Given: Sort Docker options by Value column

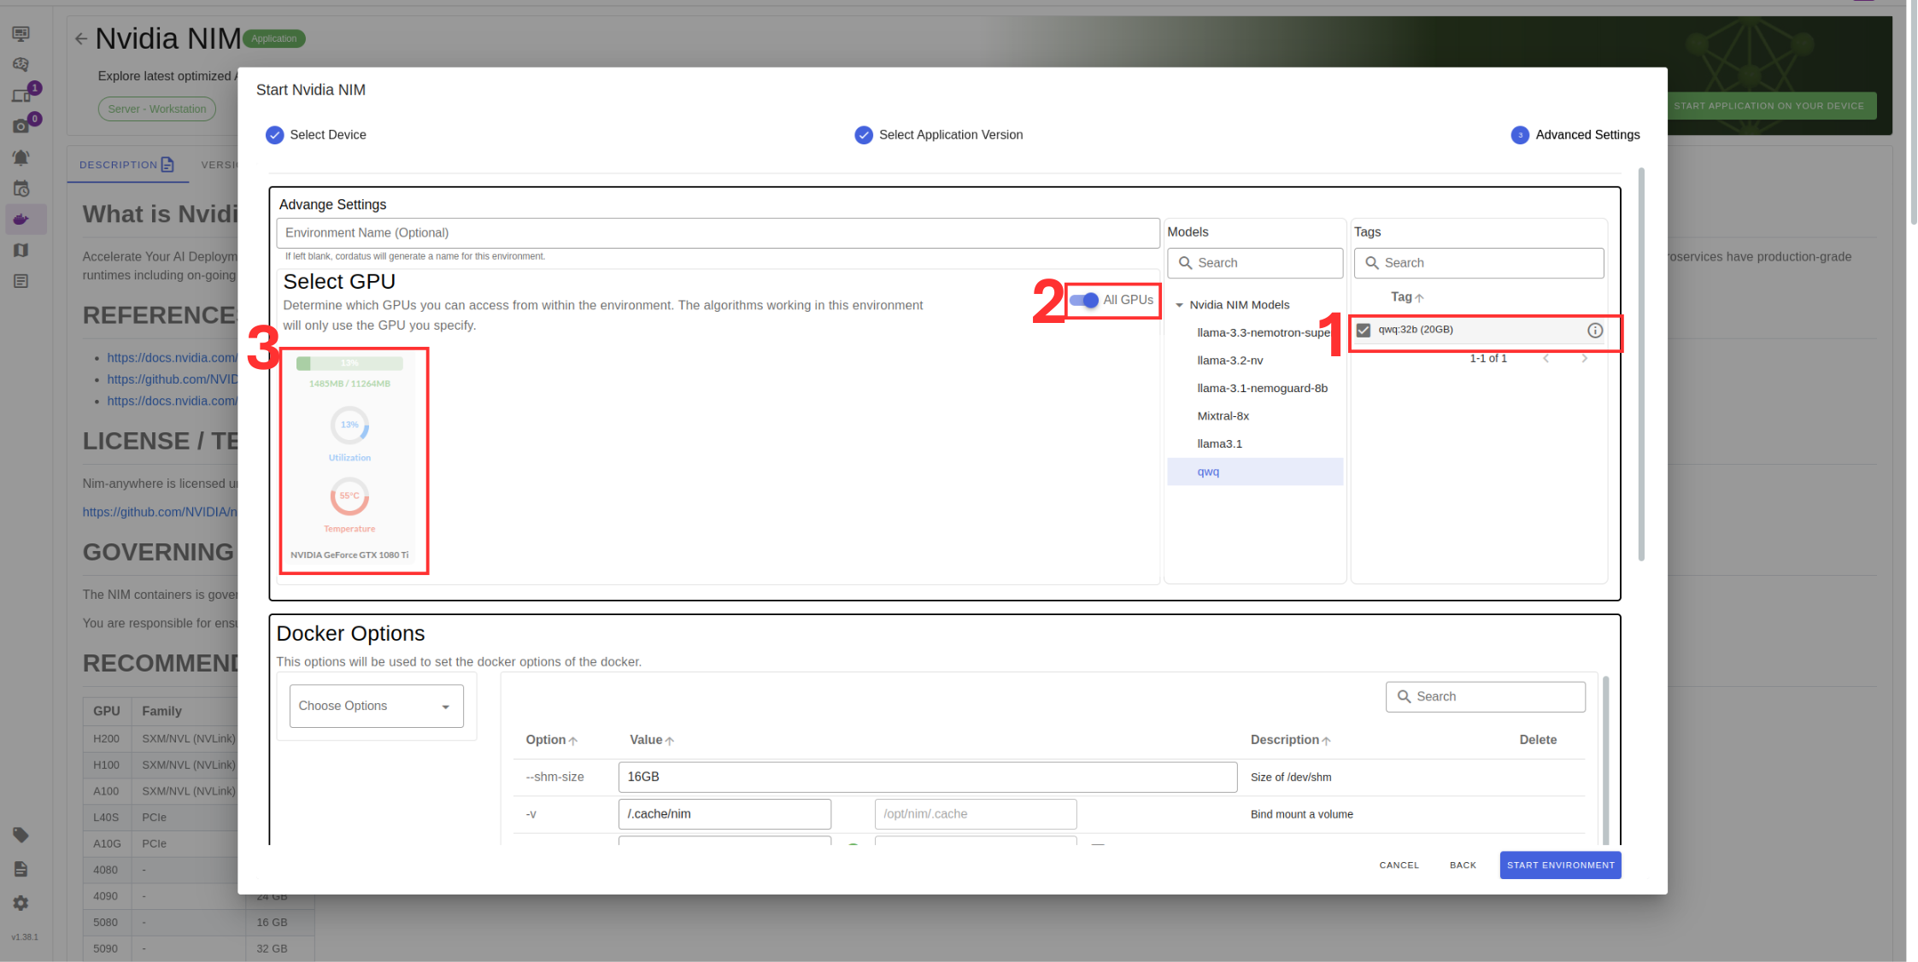Looking at the screenshot, I should point(652,740).
